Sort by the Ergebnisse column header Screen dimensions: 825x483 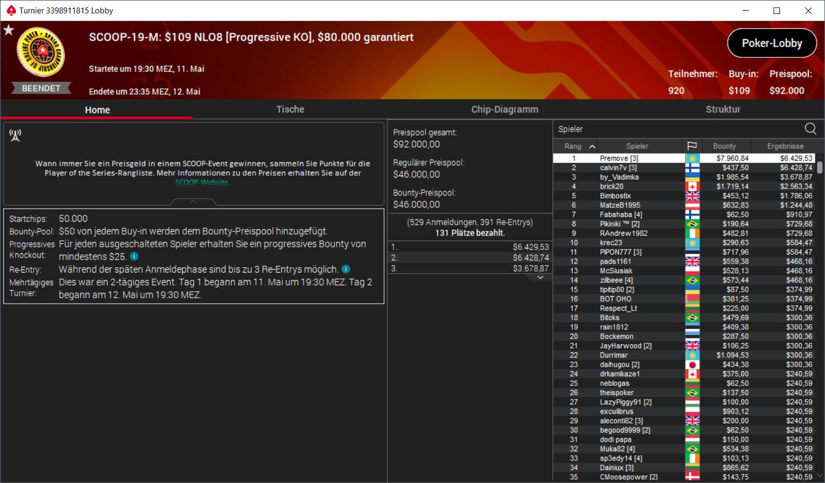(x=785, y=146)
